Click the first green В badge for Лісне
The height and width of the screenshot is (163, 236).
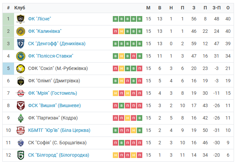[x=115, y=19]
